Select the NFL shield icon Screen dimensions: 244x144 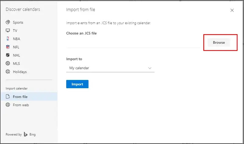8,47
